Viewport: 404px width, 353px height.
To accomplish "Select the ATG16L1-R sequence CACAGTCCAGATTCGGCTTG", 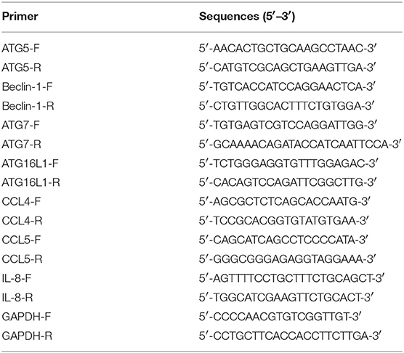I will (x=288, y=182).
